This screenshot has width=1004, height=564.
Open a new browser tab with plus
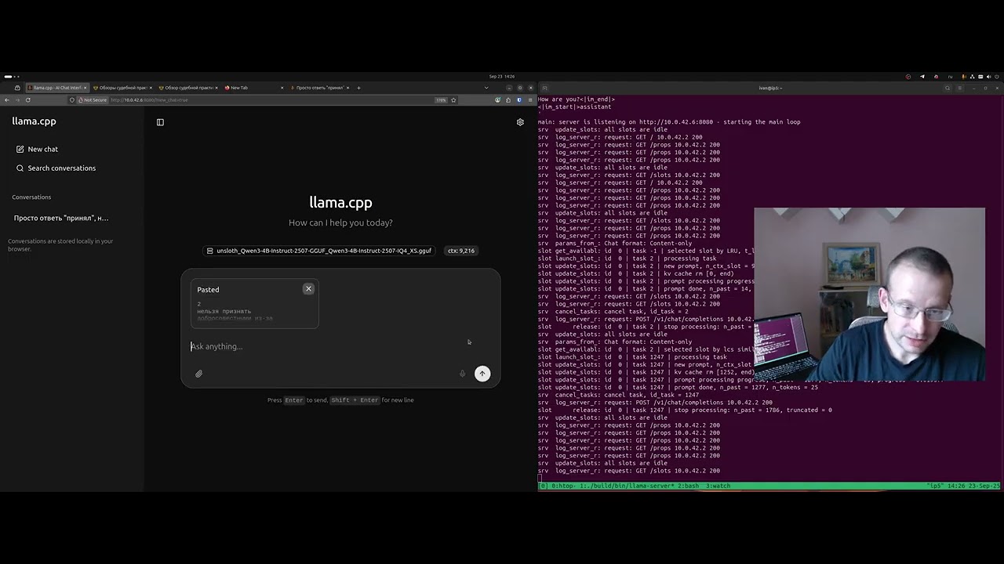pyautogui.click(x=358, y=88)
